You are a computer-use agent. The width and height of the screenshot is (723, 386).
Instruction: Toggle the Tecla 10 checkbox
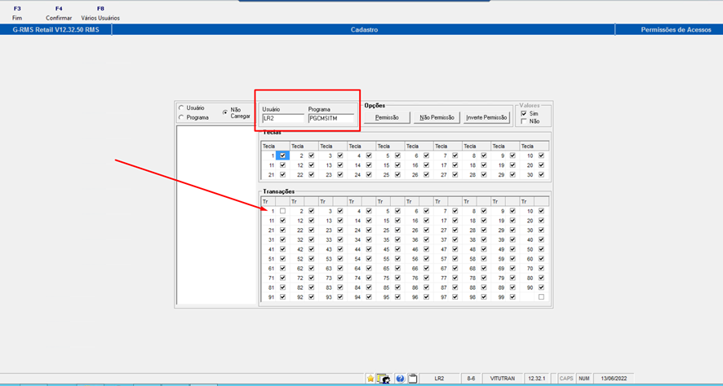(541, 156)
